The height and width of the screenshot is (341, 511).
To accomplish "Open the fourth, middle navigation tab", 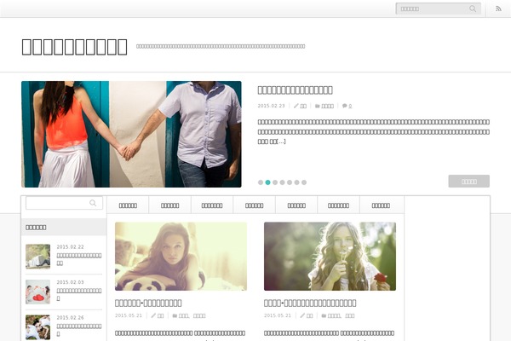I will tap(254, 205).
